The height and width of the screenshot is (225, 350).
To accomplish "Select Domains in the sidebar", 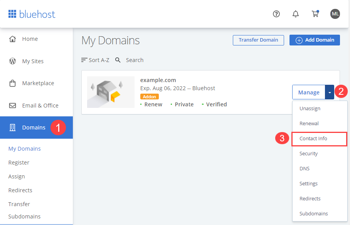I will pos(36,128).
